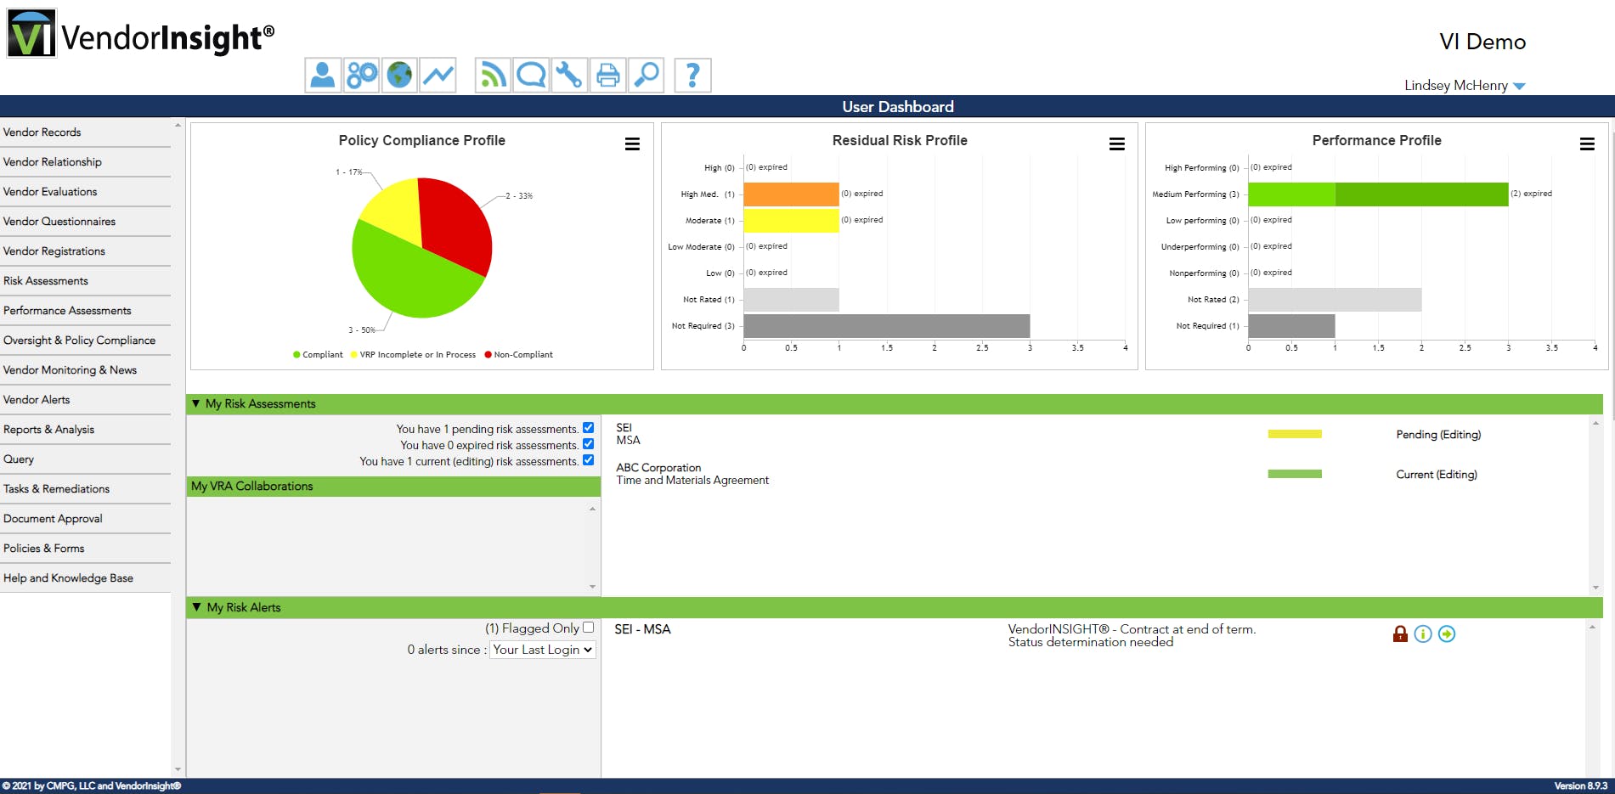1615x794 pixels.
Task: Click the sidebar scrollbar down arrow
Action: [x=178, y=769]
